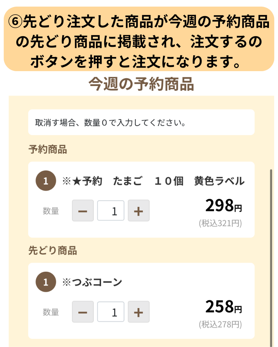Select the つぶコーン quantity input box

(x=111, y=312)
